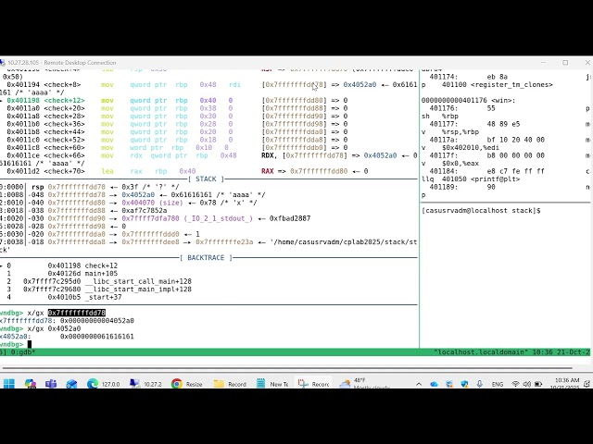
Task: Click the x/gx 0x4052a0 command line
Action: [54, 328]
